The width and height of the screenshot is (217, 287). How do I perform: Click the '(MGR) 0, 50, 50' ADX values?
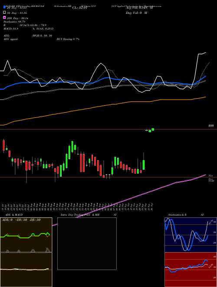pyautogui.click(x=42, y=36)
